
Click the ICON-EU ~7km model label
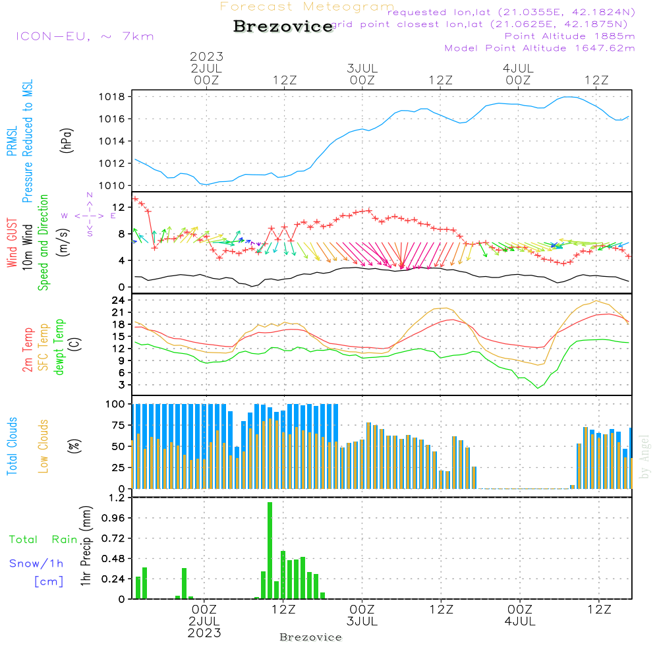click(x=84, y=36)
